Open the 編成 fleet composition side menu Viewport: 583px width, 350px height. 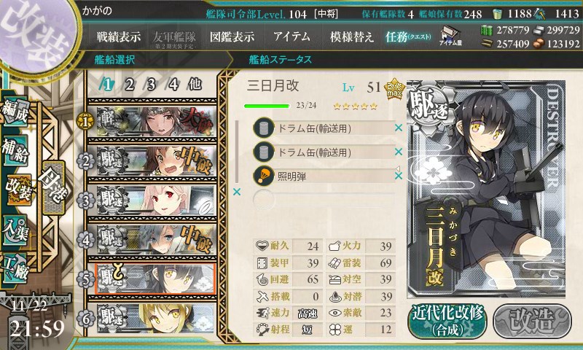(15, 112)
